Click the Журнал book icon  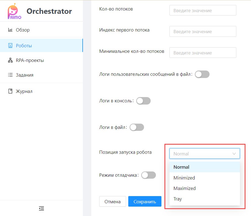point(10,91)
